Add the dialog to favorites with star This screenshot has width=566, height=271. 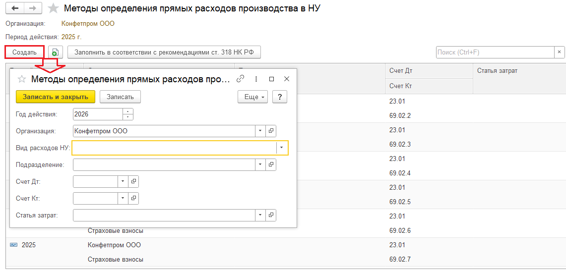coord(21,79)
